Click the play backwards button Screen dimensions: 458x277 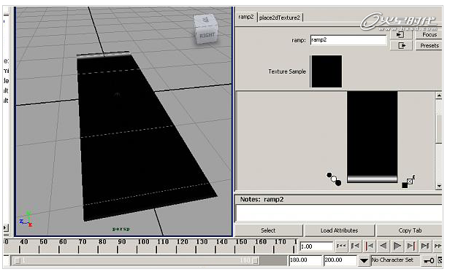[x=383, y=246]
